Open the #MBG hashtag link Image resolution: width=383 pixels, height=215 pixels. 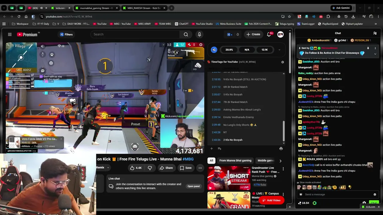(188, 159)
